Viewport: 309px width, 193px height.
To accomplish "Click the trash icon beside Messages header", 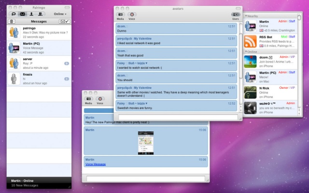I will [11, 22].
